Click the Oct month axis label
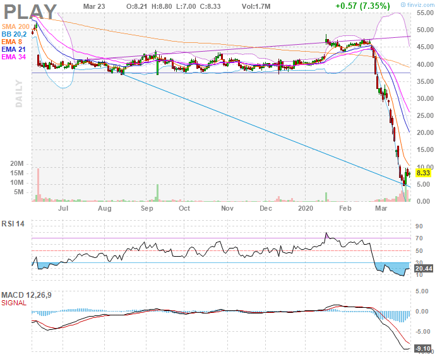 [184, 208]
